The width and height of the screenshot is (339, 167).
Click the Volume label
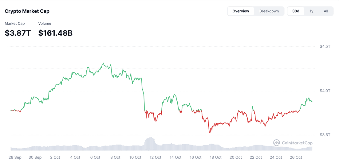[x=45, y=24]
